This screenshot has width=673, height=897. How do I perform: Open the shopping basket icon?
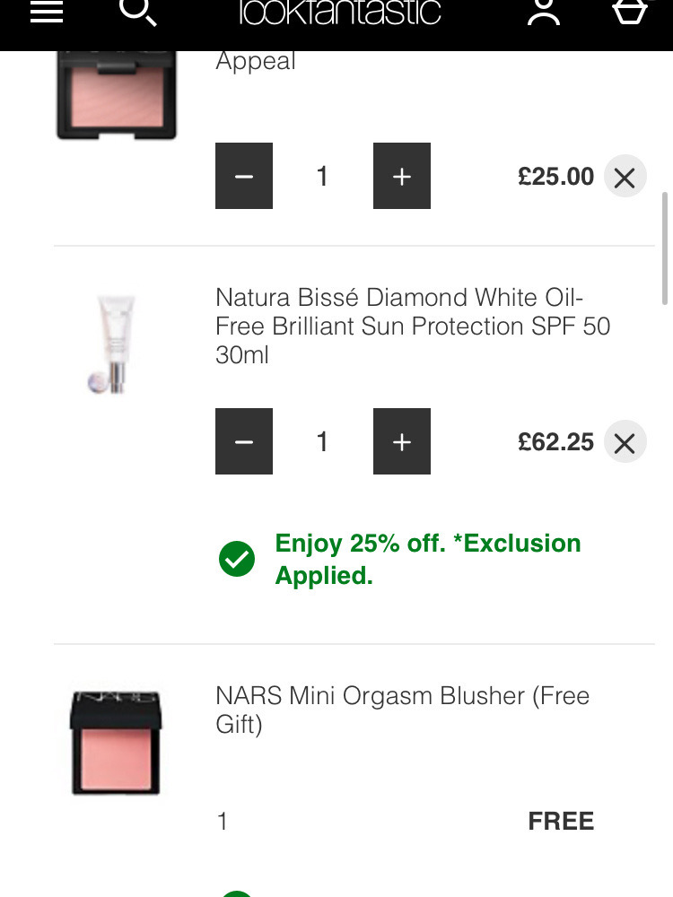[629, 12]
